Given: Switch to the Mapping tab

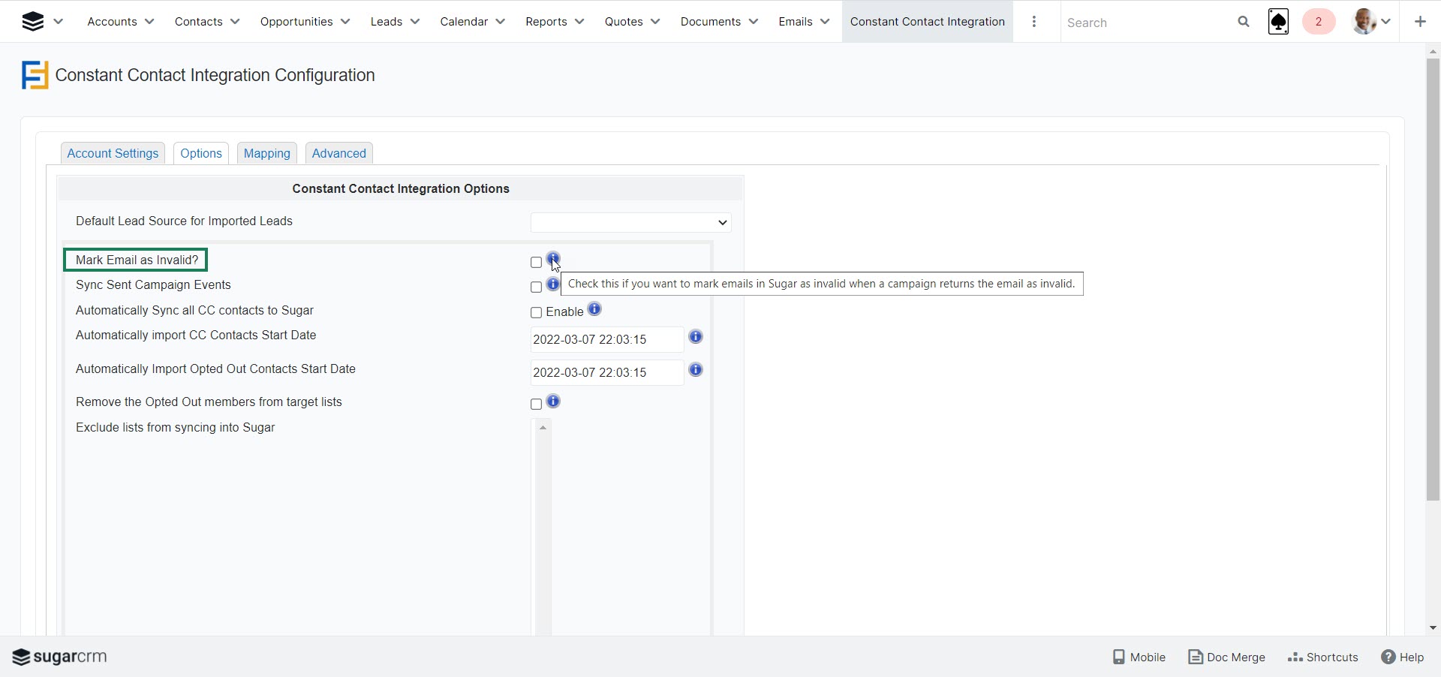Looking at the screenshot, I should (266, 153).
